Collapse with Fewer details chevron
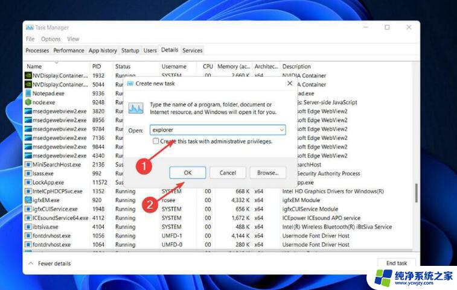The width and height of the screenshot is (457, 290). (x=31, y=263)
